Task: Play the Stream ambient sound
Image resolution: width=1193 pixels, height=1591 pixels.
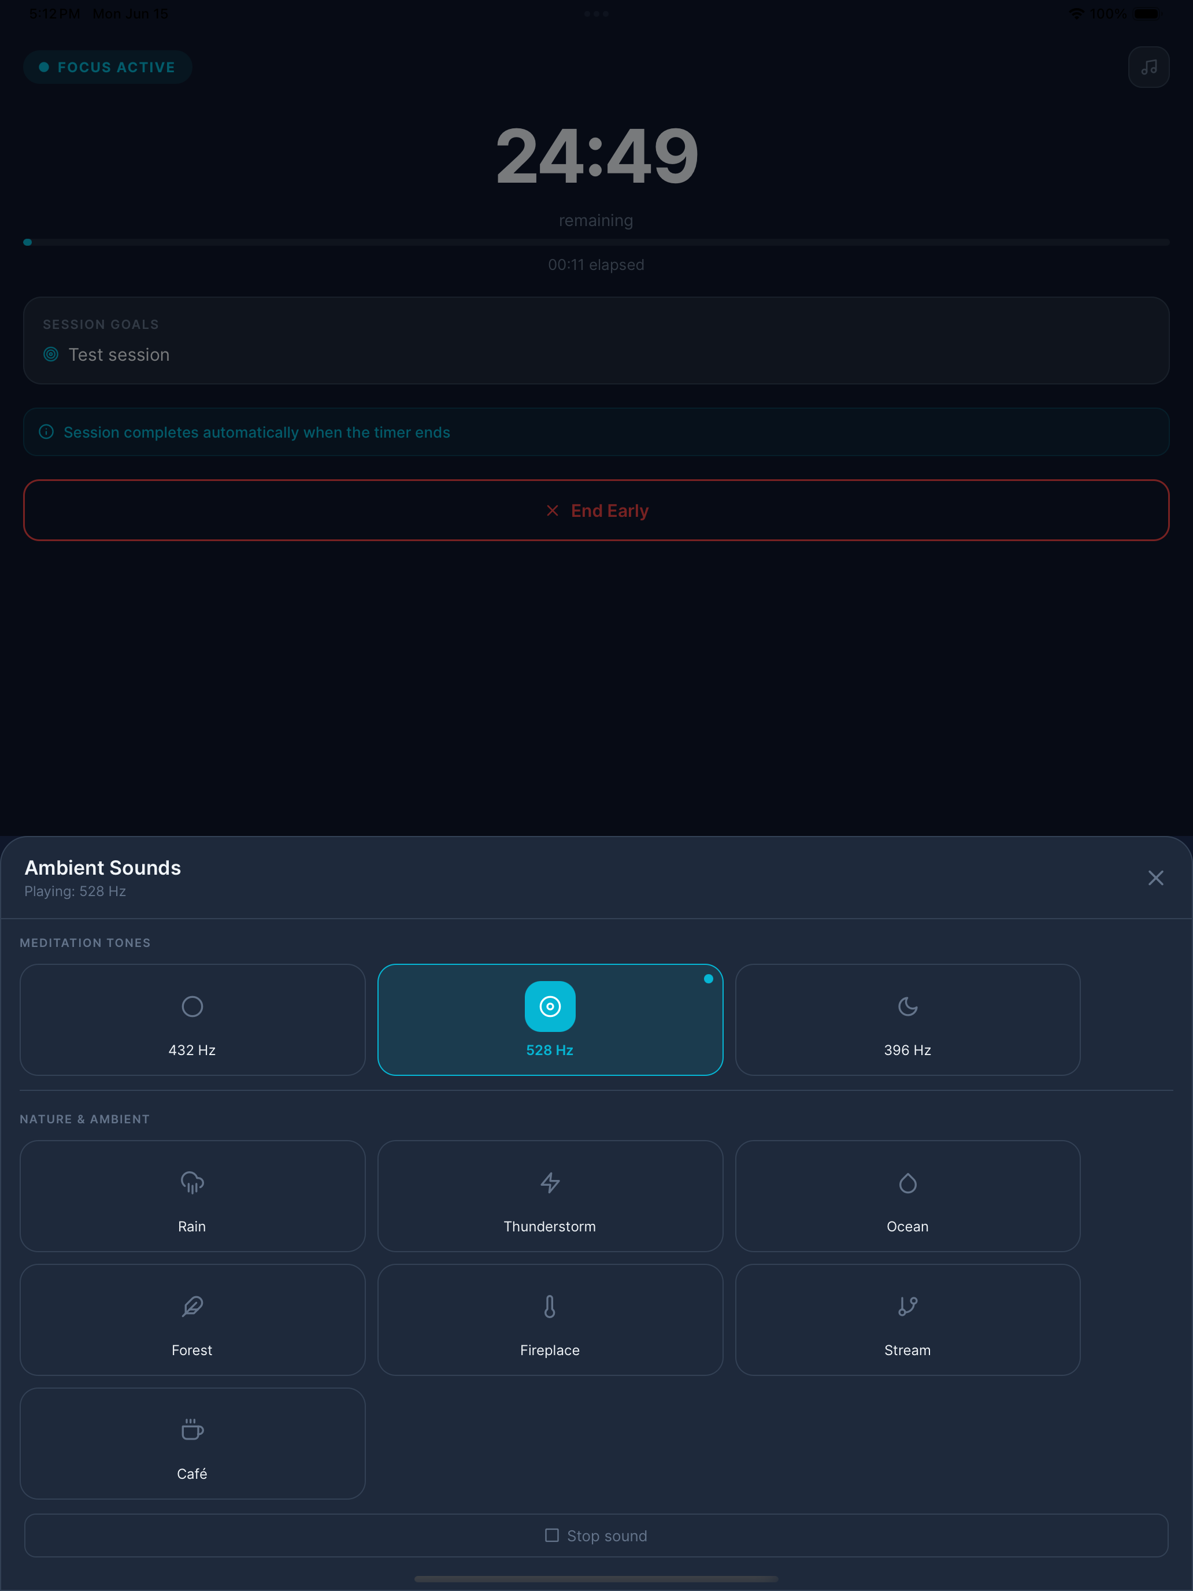Action: click(x=907, y=1319)
